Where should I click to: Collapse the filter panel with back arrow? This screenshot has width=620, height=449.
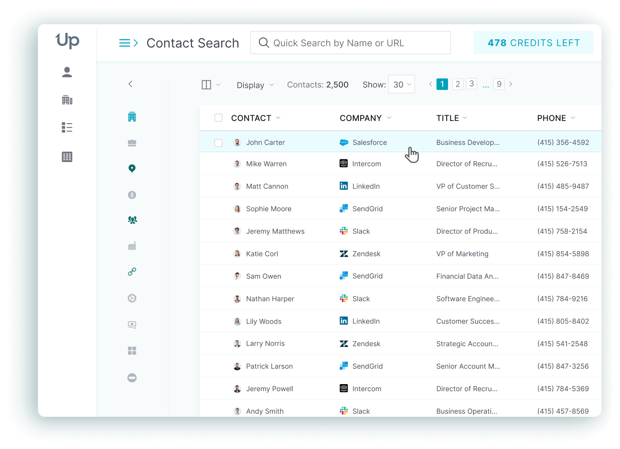coord(131,84)
